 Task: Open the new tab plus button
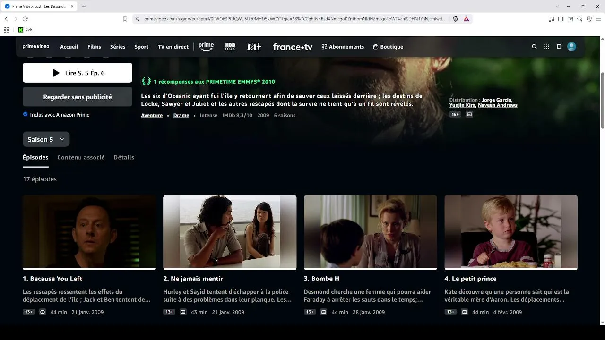point(84,6)
